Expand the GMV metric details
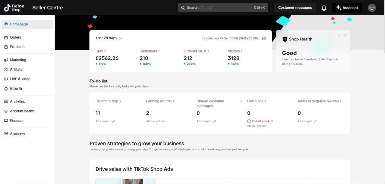385x184 pixels. (101, 51)
